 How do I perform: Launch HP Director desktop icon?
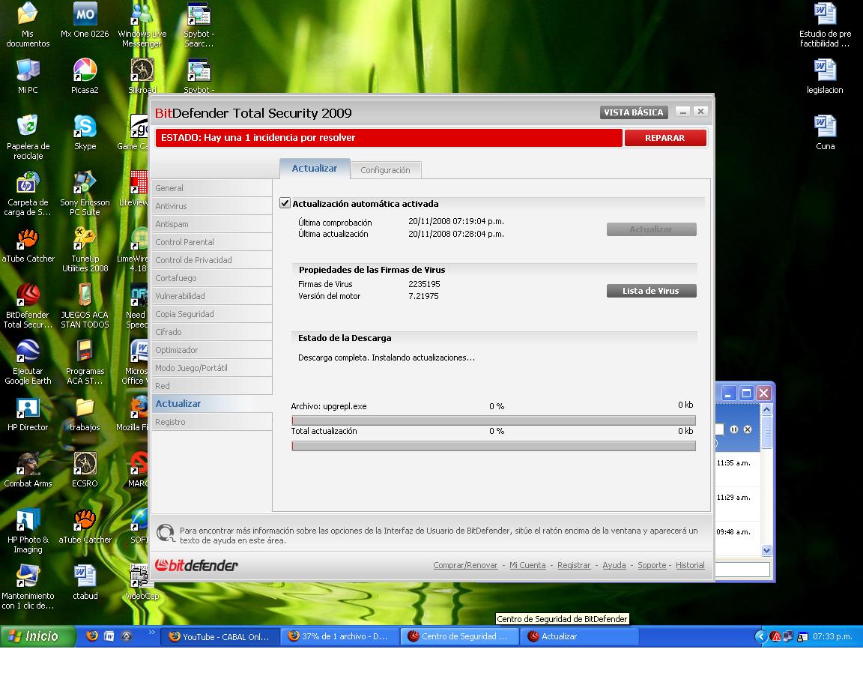coord(28,414)
